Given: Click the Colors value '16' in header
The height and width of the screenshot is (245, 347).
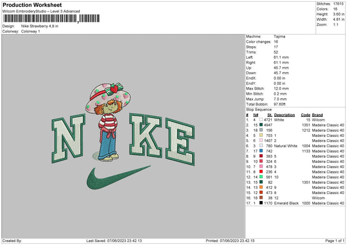Looking at the screenshot, I should [x=335, y=9].
